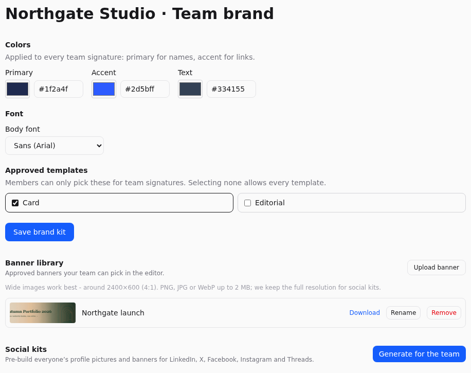
Task: Click the 'Banner library' section heading
Action: pyautogui.click(x=34, y=263)
